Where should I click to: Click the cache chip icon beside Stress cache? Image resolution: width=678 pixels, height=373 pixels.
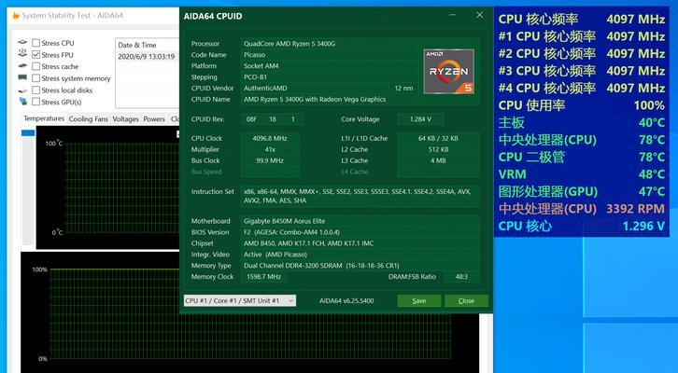(23, 66)
